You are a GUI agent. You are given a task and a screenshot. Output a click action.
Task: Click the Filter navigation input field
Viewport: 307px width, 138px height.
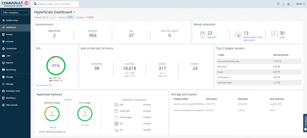tap(15, 13)
